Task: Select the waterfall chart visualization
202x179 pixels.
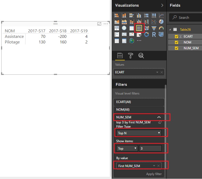Action: (146, 22)
